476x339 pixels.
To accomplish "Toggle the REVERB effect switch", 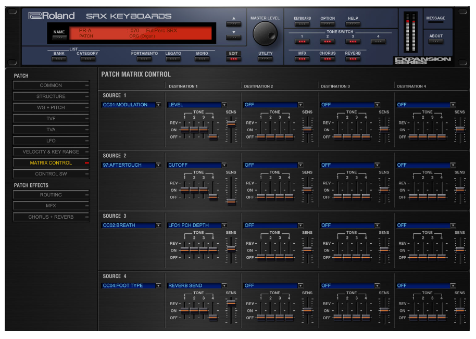I will [x=353, y=59].
